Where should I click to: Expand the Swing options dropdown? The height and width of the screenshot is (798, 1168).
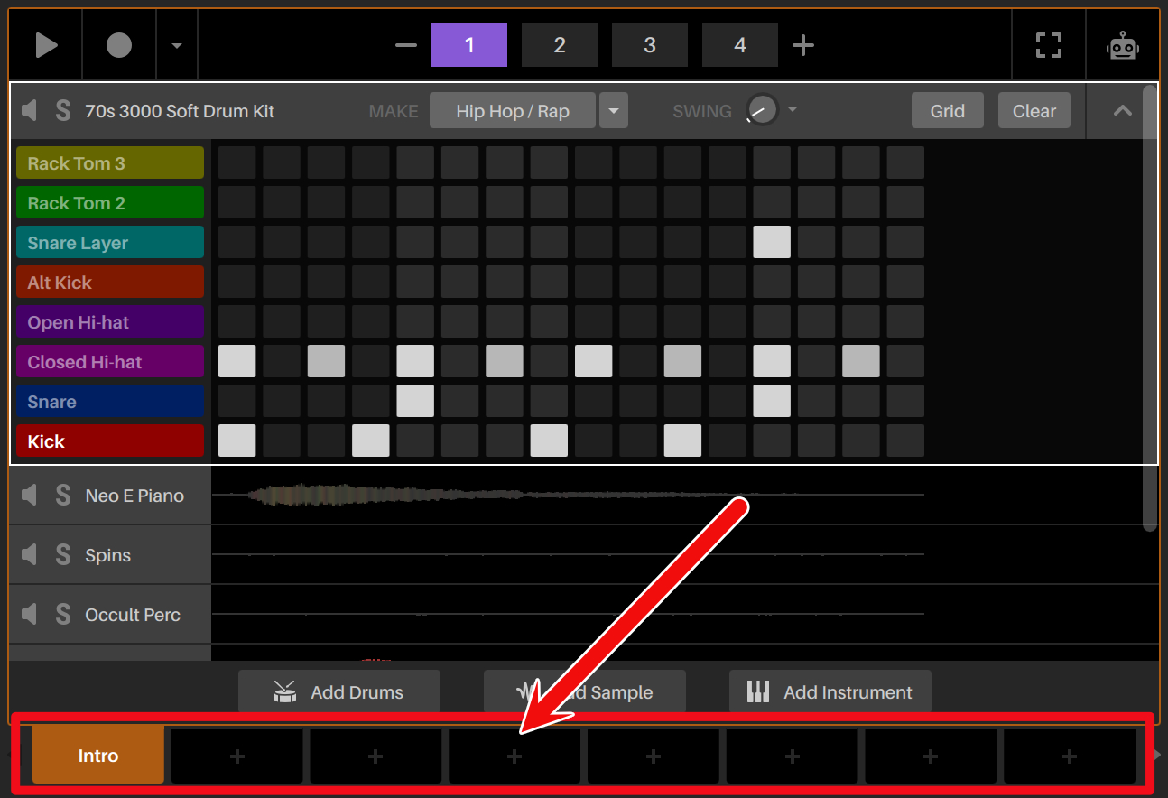[x=793, y=110]
